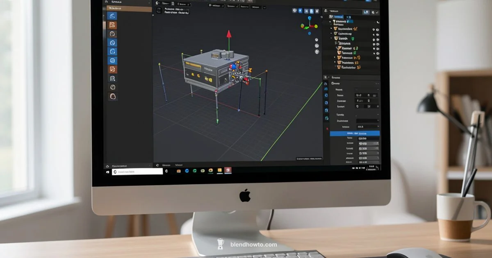
Task: Click the viewport camera icon on the right edge
Action: tap(316, 45)
